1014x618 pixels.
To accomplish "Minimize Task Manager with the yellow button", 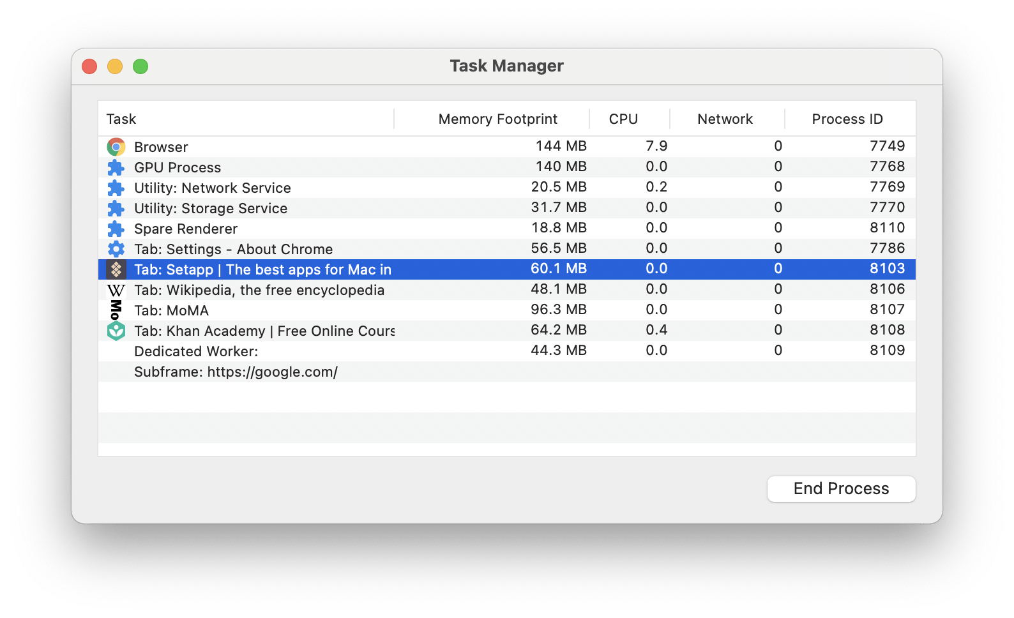I will click(x=115, y=66).
